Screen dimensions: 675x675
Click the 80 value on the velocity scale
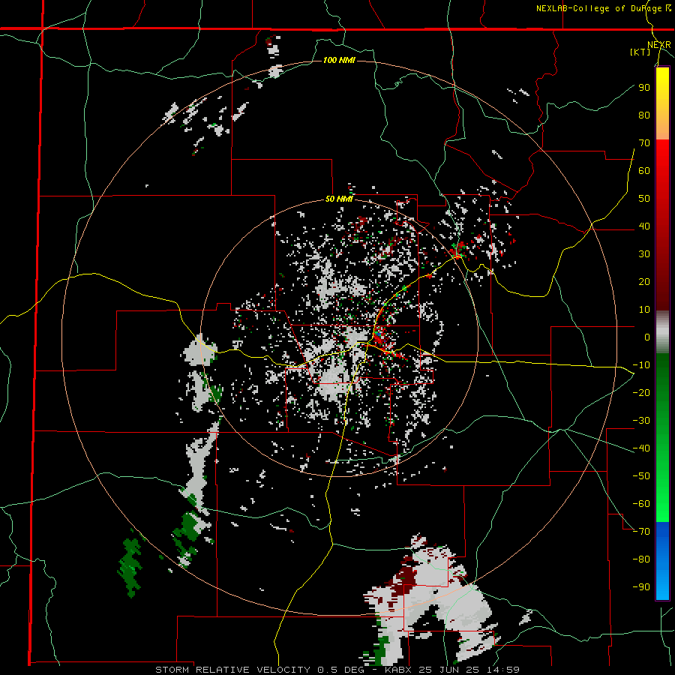644,115
